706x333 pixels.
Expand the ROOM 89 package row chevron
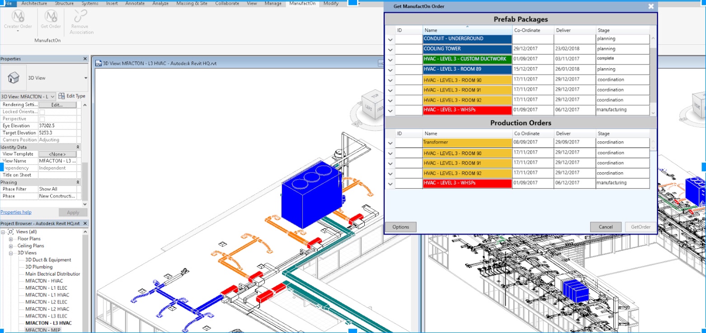click(390, 70)
